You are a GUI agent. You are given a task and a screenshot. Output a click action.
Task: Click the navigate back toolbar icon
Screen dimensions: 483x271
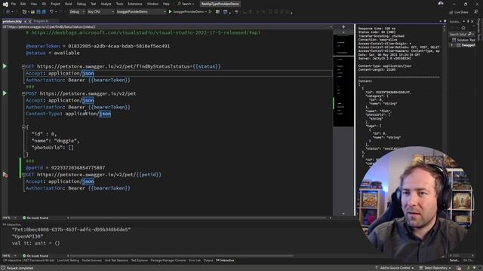point(8,12)
